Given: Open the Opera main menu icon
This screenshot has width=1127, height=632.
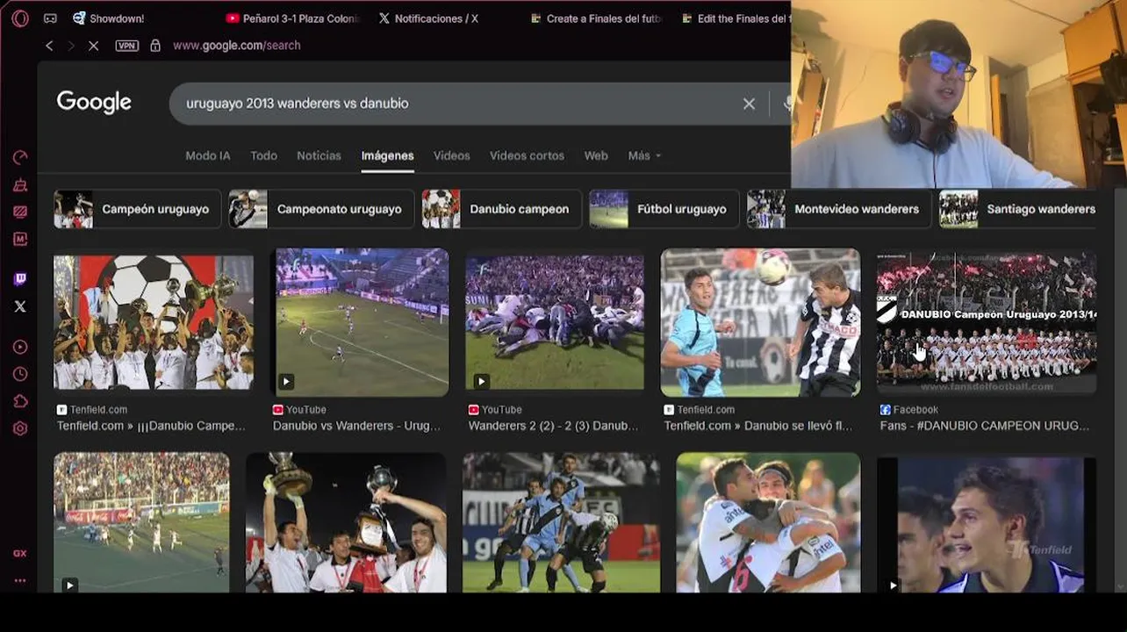Looking at the screenshot, I should coord(19,18).
